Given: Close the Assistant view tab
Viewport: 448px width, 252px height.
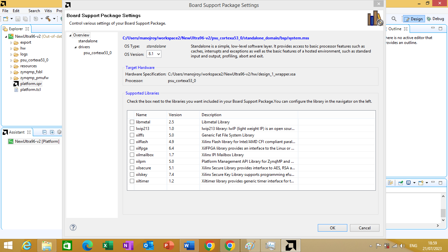Looking at the screenshot, I should point(29,132).
